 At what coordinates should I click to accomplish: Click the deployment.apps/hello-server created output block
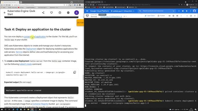coord(41,90)
